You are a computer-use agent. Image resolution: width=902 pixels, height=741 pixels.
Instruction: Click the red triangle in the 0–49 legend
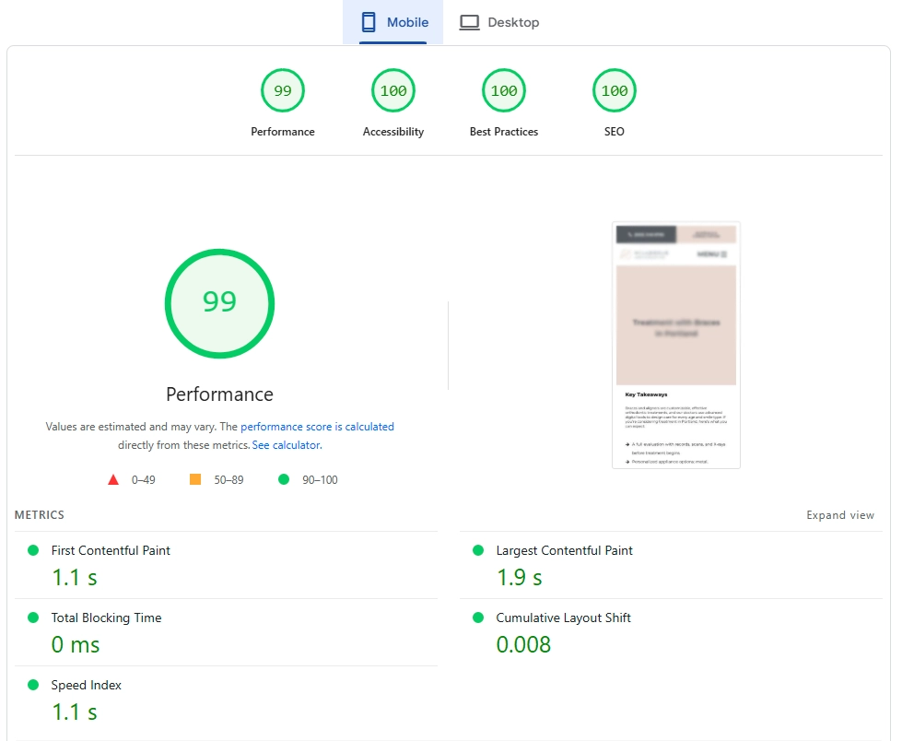click(112, 478)
